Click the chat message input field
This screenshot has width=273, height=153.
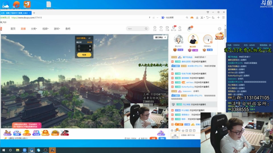point(190,135)
